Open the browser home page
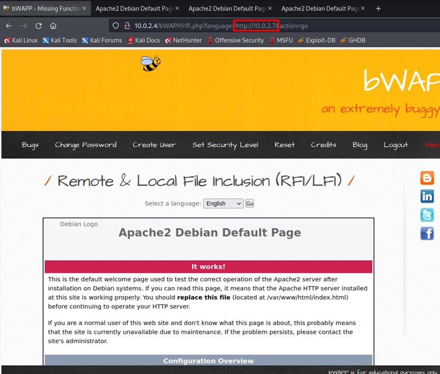The height and width of the screenshot is (374, 440). tap(53, 26)
